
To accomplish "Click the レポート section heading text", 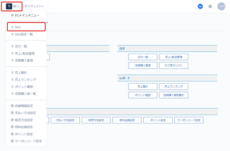I will (125, 78).
